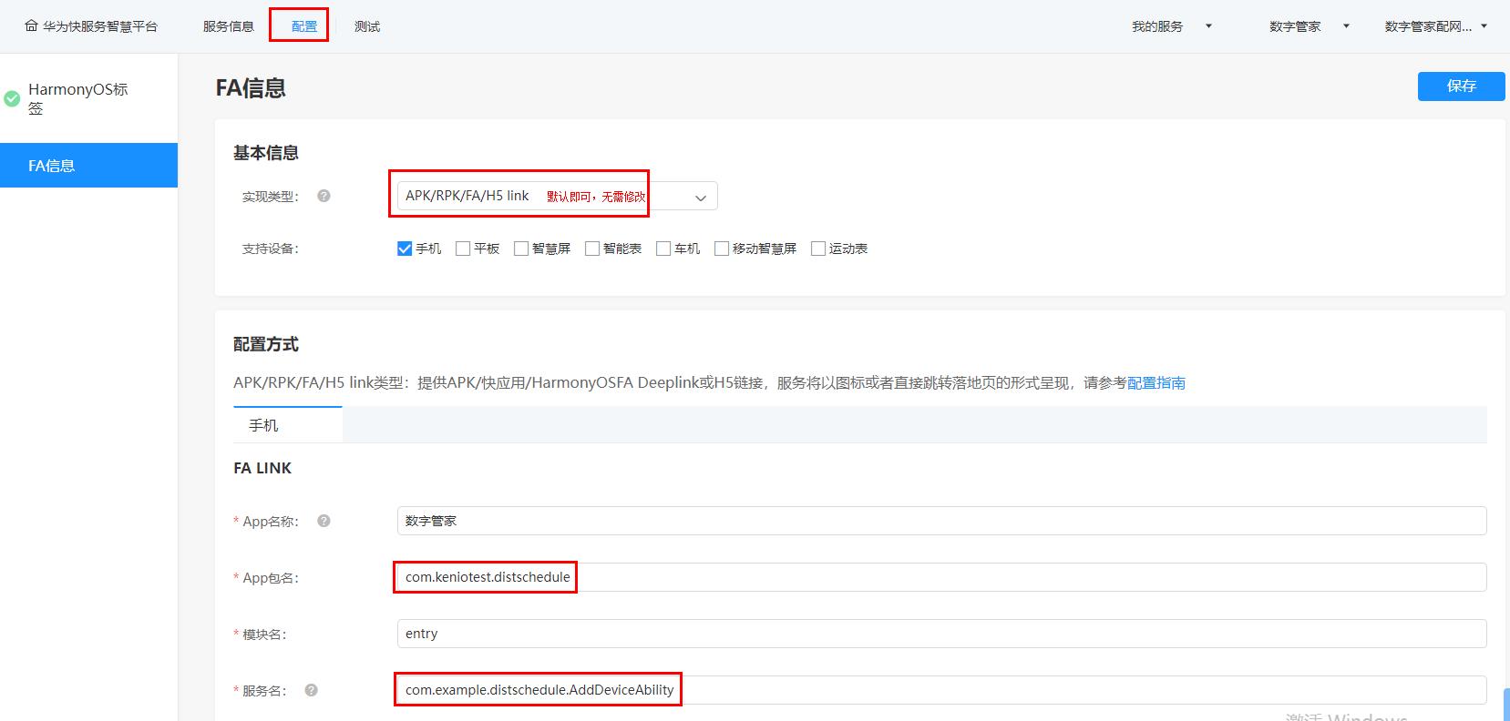The width and height of the screenshot is (1510, 721).
Task: Click the 保存 button
Action: (1461, 86)
